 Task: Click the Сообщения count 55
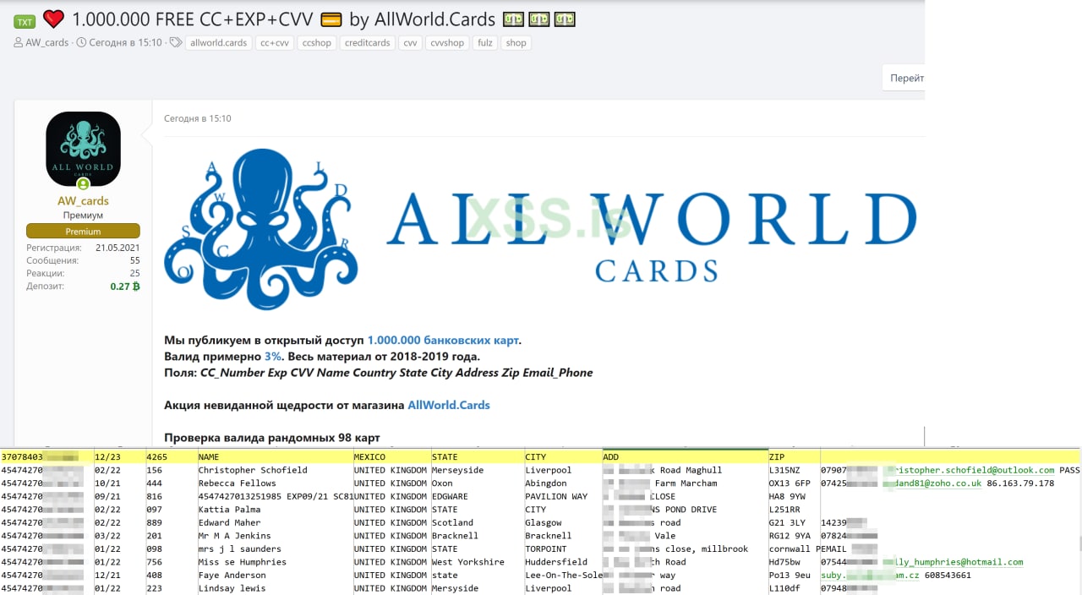coord(134,261)
